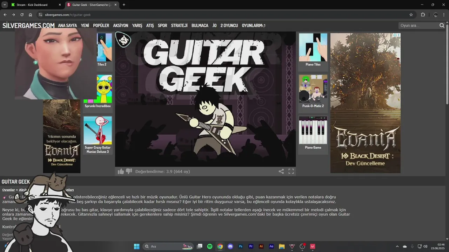Open ATIŞ games category
The height and width of the screenshot is (252, 449).
(150, 26)
